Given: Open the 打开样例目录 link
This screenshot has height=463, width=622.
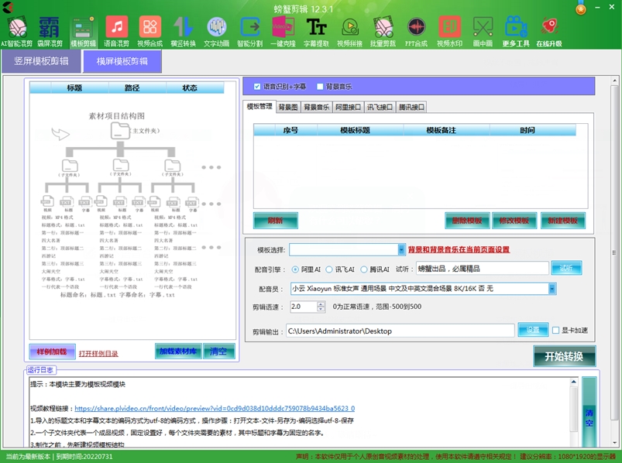Looking at the screenshot, I should coord(98,354).
